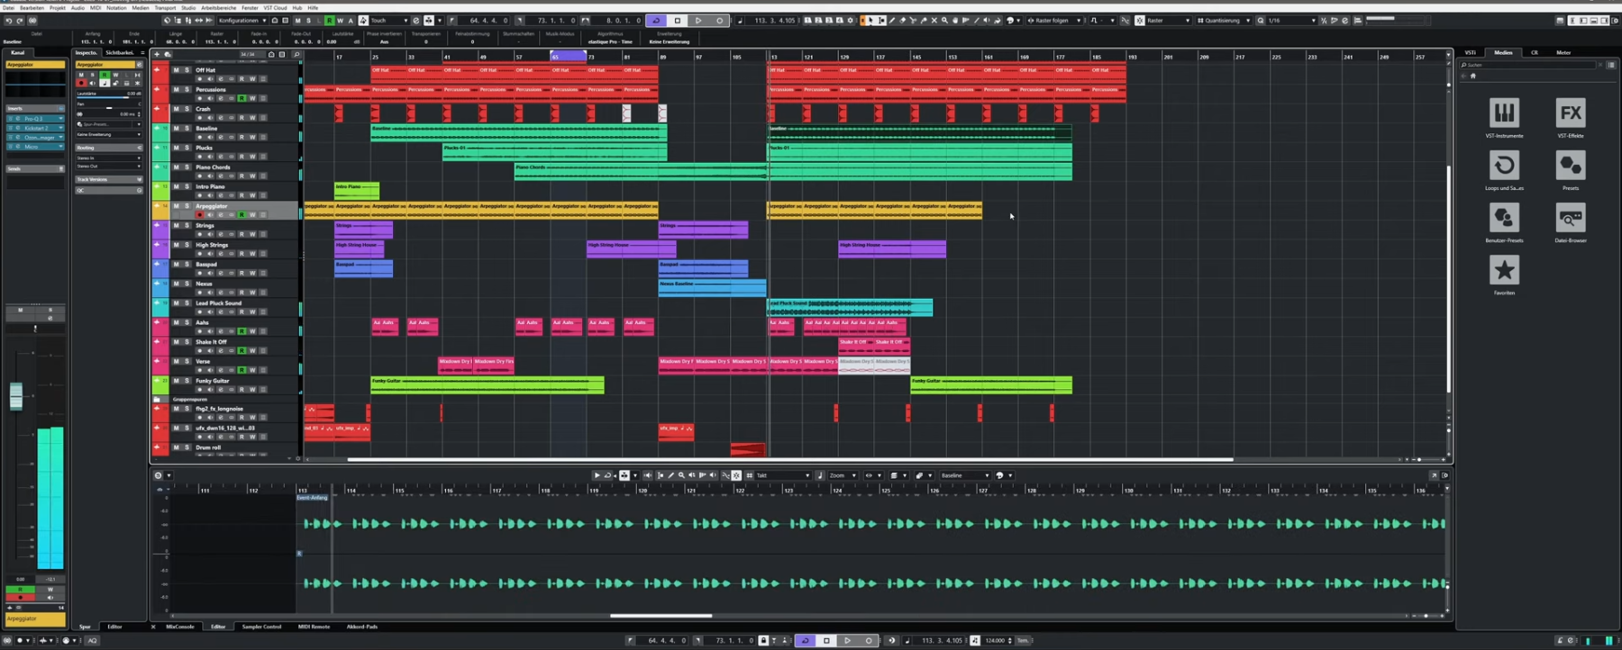Switch to the Meter tab

pos(1563,52)
